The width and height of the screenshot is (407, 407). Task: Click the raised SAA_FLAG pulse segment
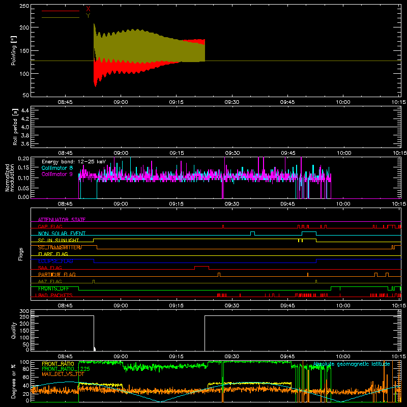201,267
